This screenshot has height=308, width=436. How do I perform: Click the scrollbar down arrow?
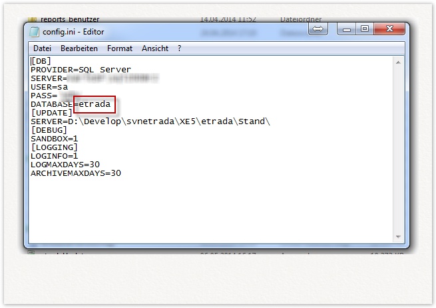tap(399, 236)
